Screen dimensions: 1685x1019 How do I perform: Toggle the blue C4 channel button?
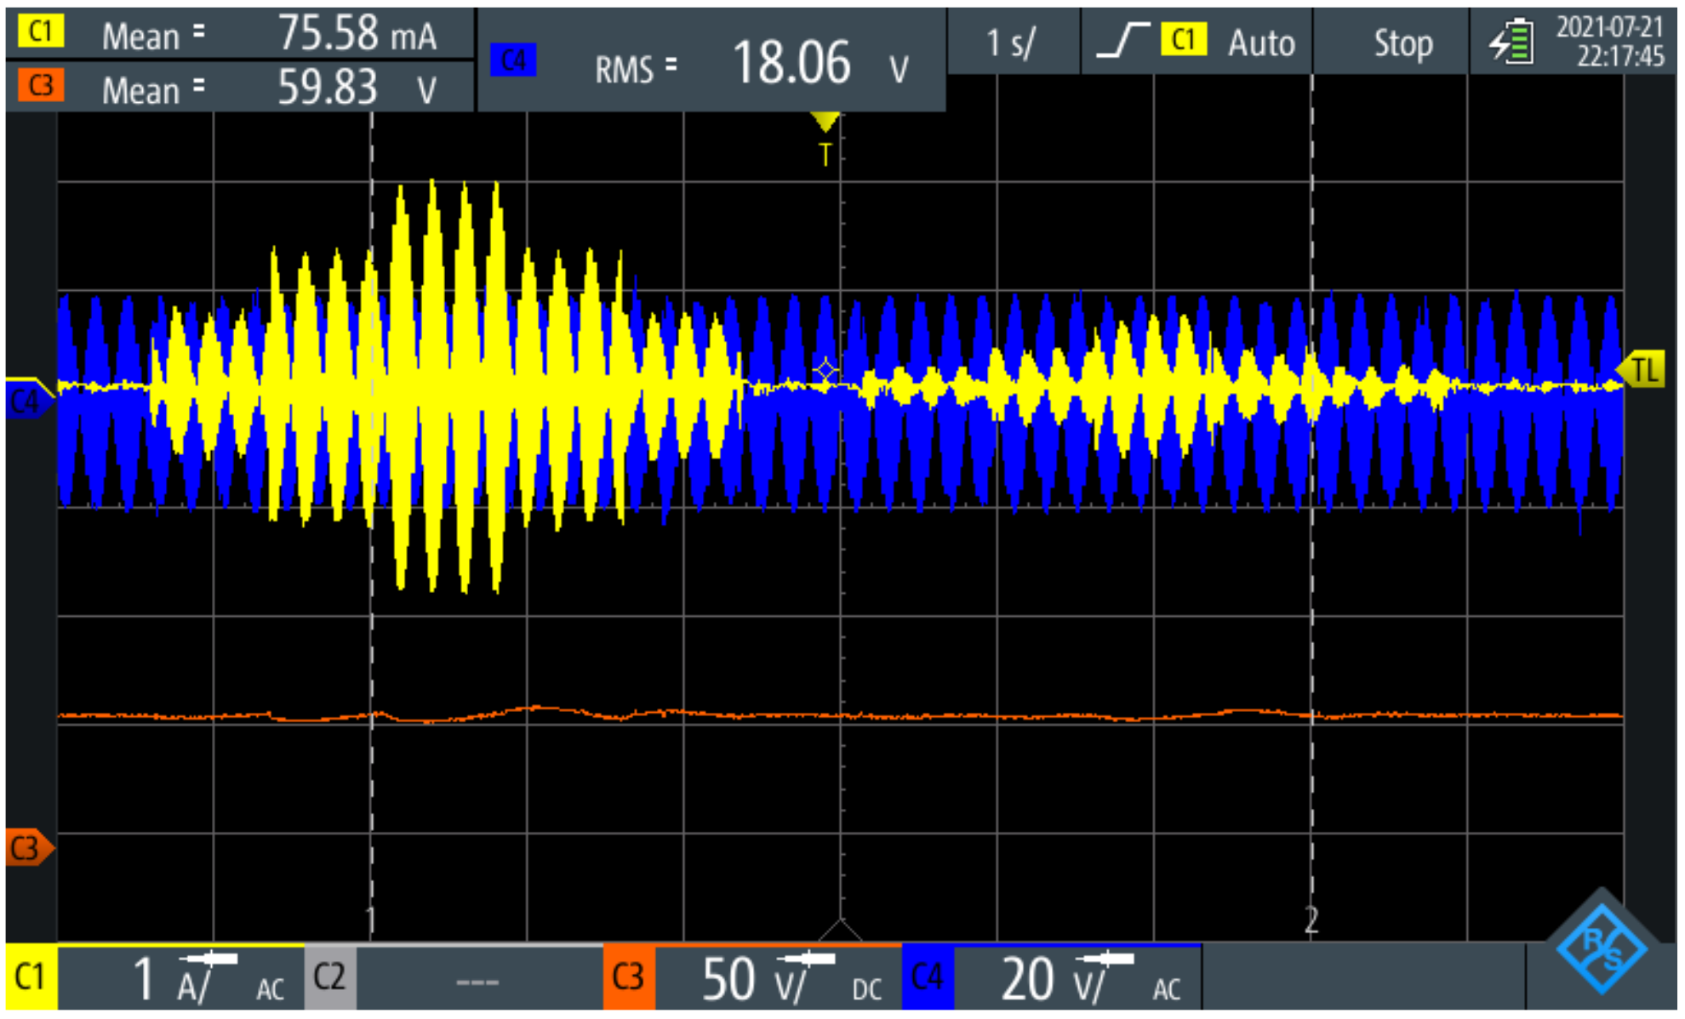[928, 976]
